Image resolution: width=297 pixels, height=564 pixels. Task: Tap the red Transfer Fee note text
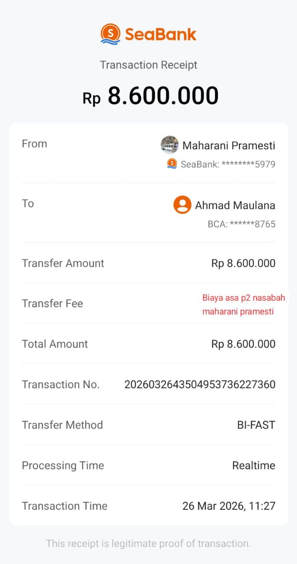pos(243,304)
